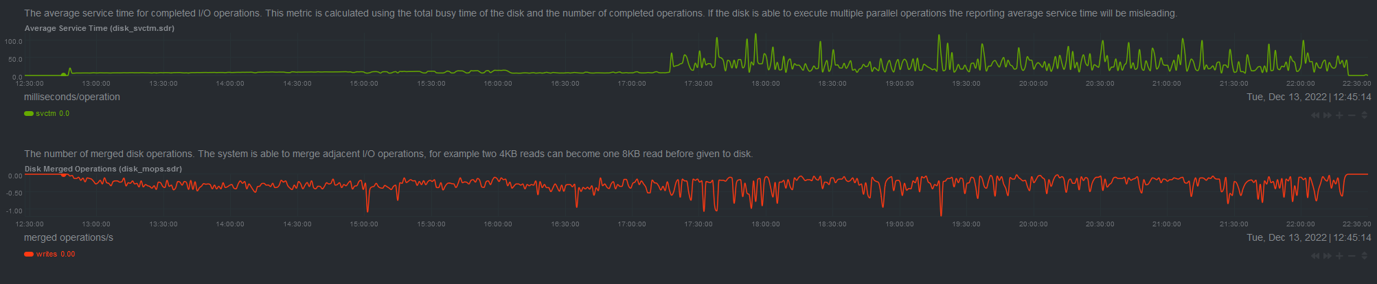Zoom out the Disk Merged Operations chart
Screen dimensions: 1377x284
[x=1352, y=256]
